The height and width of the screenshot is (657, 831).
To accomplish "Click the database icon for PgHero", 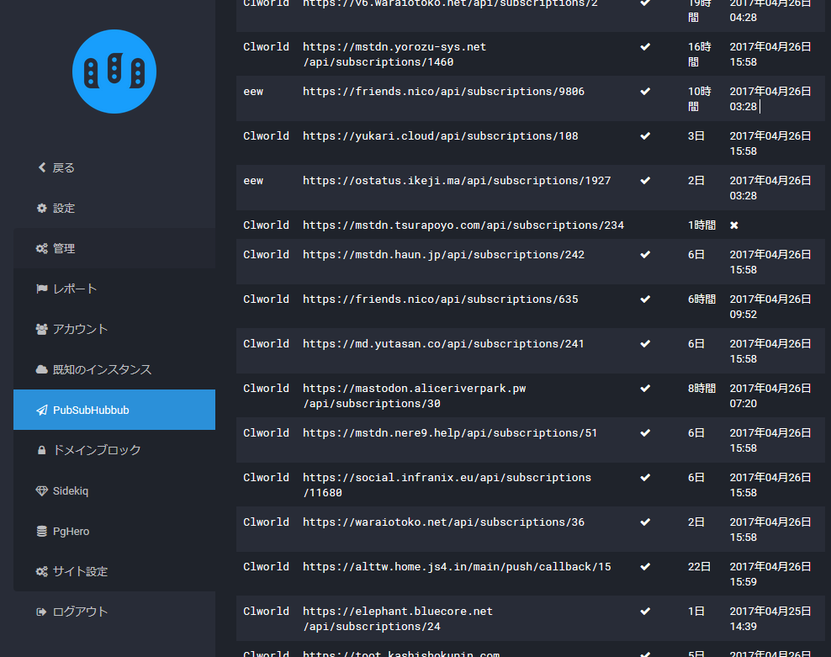I will [41, 531].
